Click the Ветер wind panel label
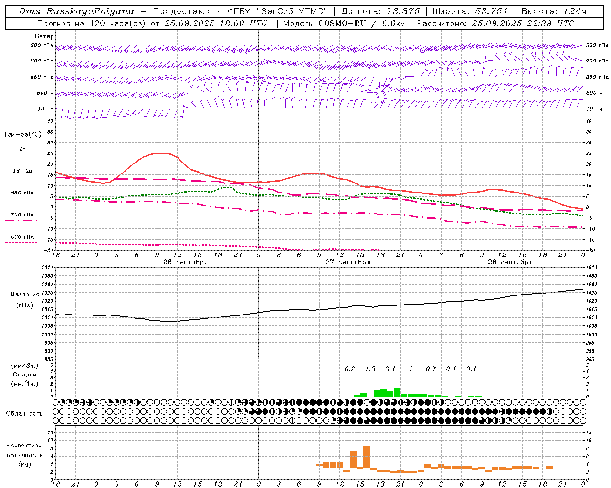This screenshot has height=488, width=611. (x=44, y=36)
